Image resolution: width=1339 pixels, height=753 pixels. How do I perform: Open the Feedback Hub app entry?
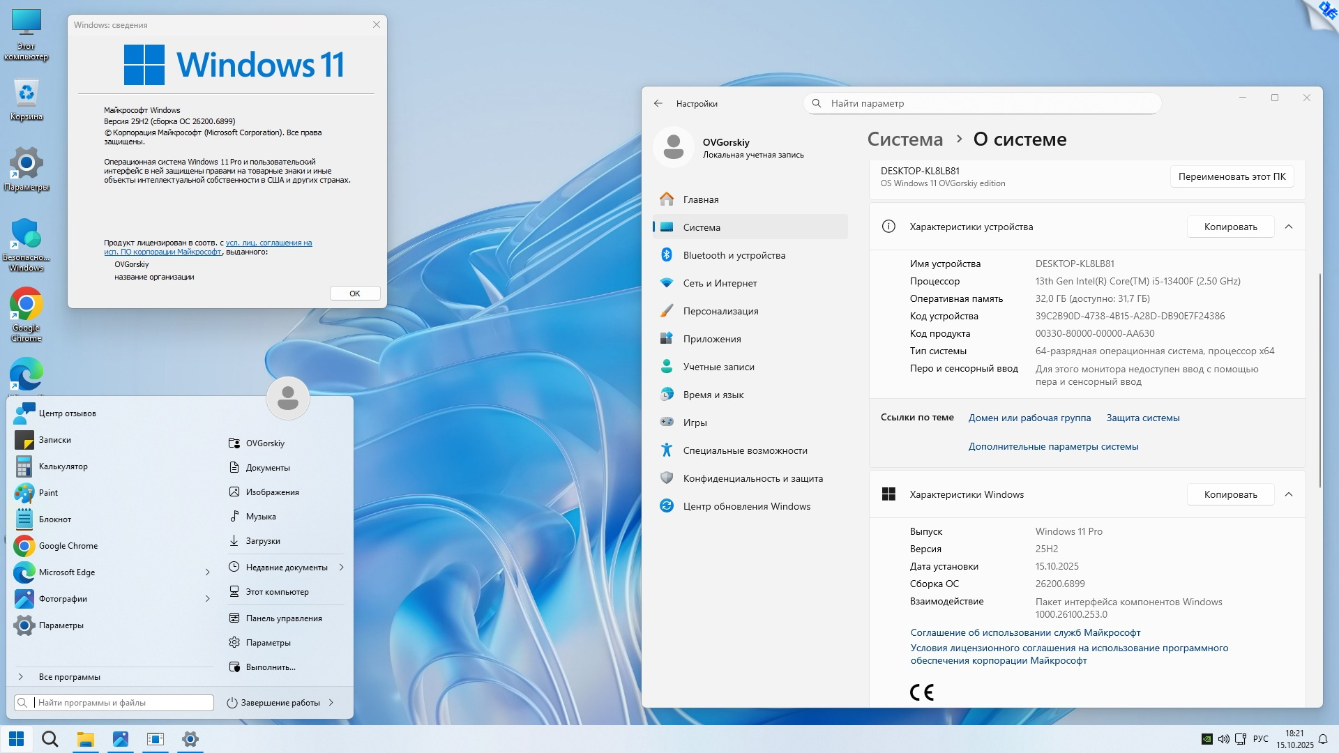[67, 413]
